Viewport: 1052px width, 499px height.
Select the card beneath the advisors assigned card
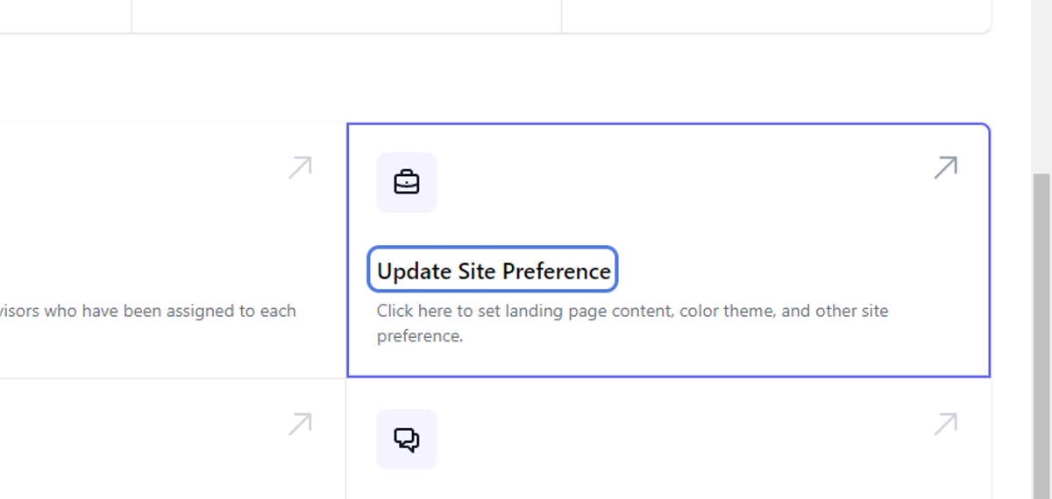(173, 439)
